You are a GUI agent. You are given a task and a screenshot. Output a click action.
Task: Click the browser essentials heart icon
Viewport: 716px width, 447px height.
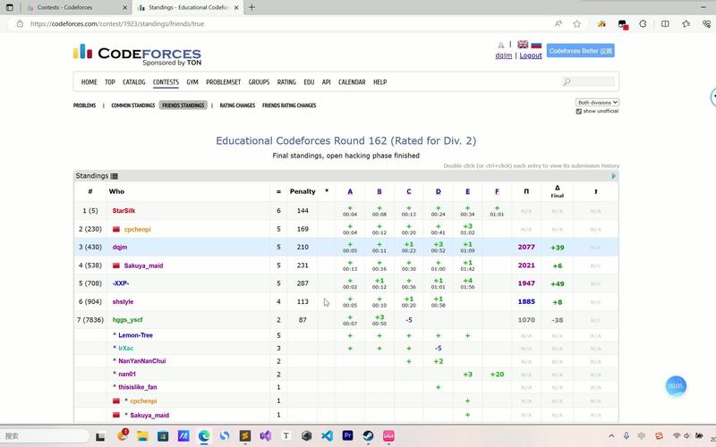707,24
